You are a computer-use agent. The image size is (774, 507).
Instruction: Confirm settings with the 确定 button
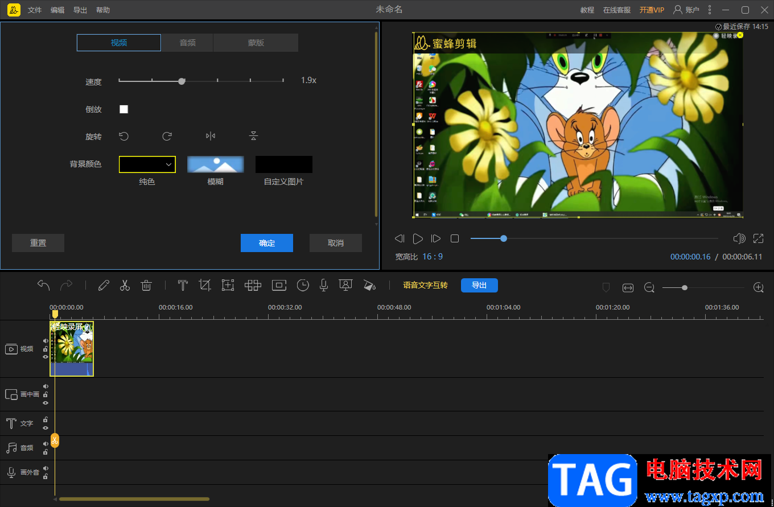(267, 243)
